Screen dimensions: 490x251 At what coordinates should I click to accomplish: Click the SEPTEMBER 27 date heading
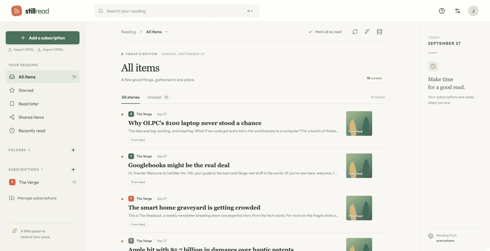coord(444,43)
